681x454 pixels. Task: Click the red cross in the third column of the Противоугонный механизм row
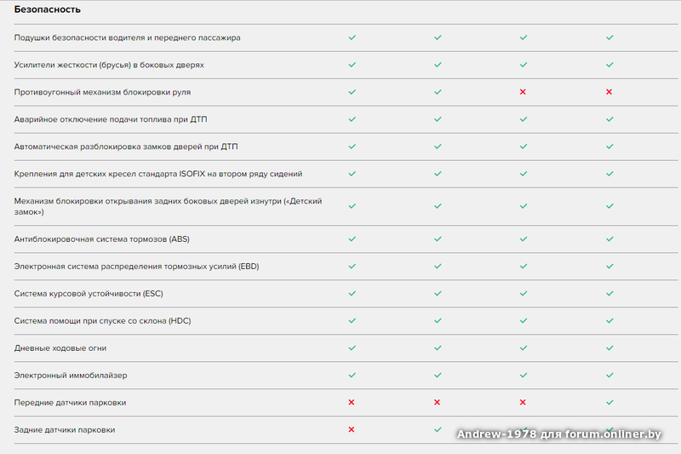tap(523, 92)
